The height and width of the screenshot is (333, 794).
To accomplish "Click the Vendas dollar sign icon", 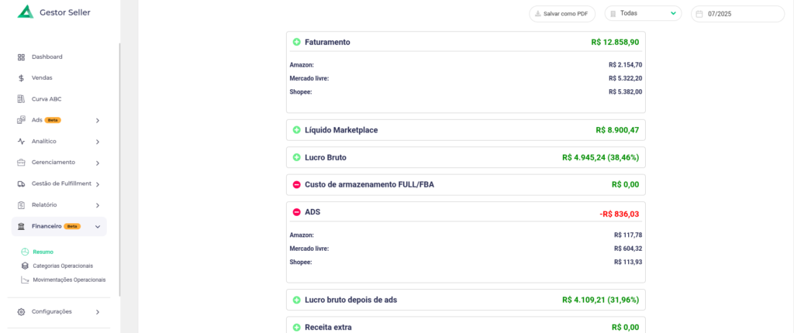I will (21, 78).
